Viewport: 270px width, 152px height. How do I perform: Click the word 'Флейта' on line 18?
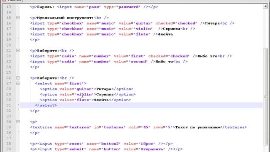(165, 34)
